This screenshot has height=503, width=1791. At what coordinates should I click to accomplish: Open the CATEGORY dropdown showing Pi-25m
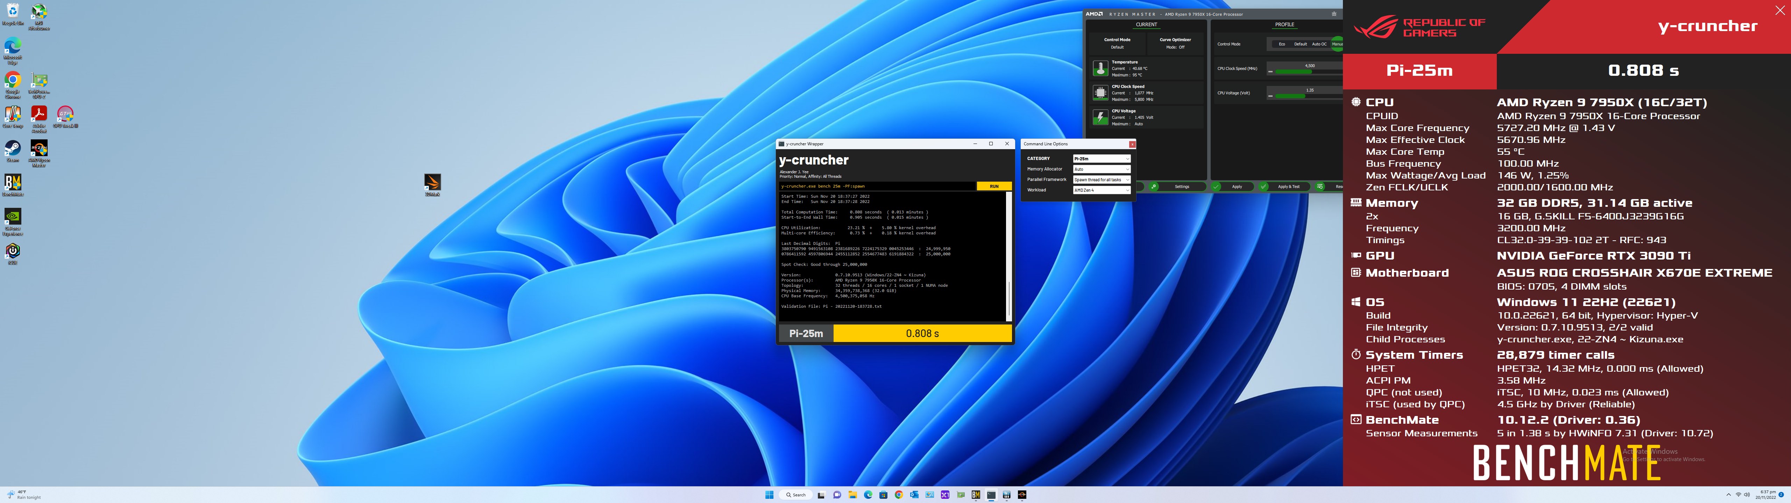[x=1101, y=158]
